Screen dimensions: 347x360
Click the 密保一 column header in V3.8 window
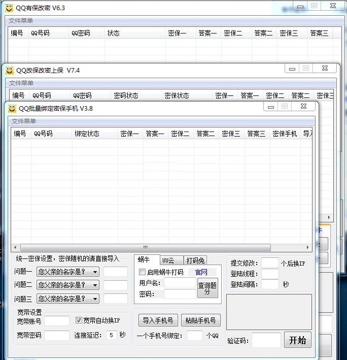pos(130,134)
